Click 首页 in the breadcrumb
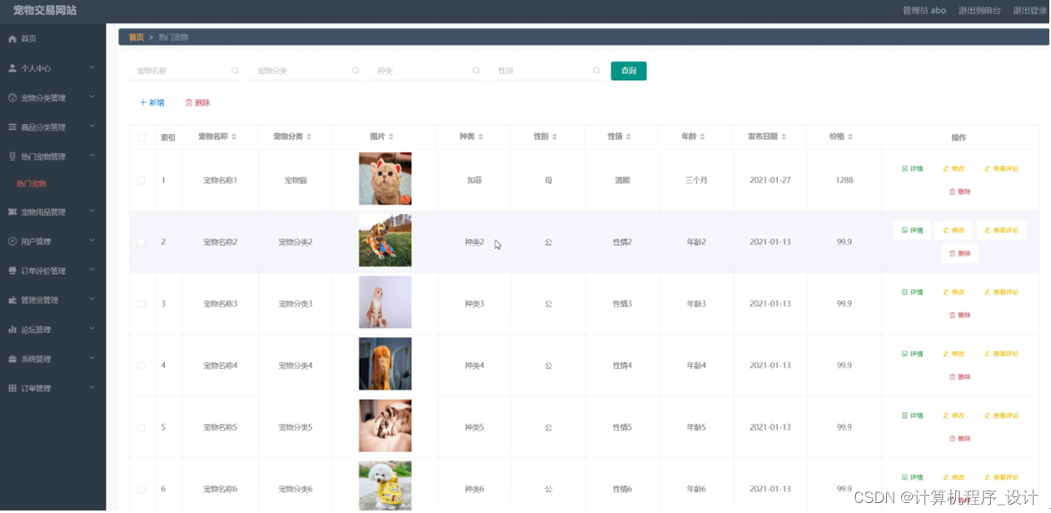This screenshot has width=1051, height=513. (136, 37)
